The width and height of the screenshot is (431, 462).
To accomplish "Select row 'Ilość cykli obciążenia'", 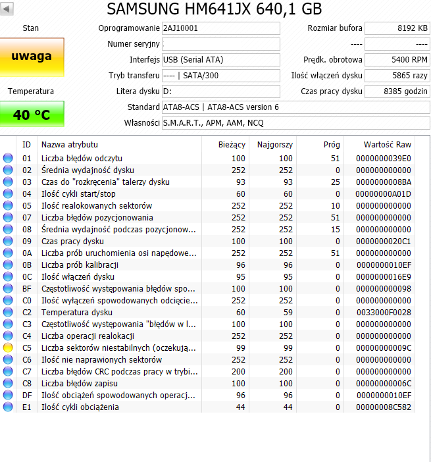I will coord(207,407).
